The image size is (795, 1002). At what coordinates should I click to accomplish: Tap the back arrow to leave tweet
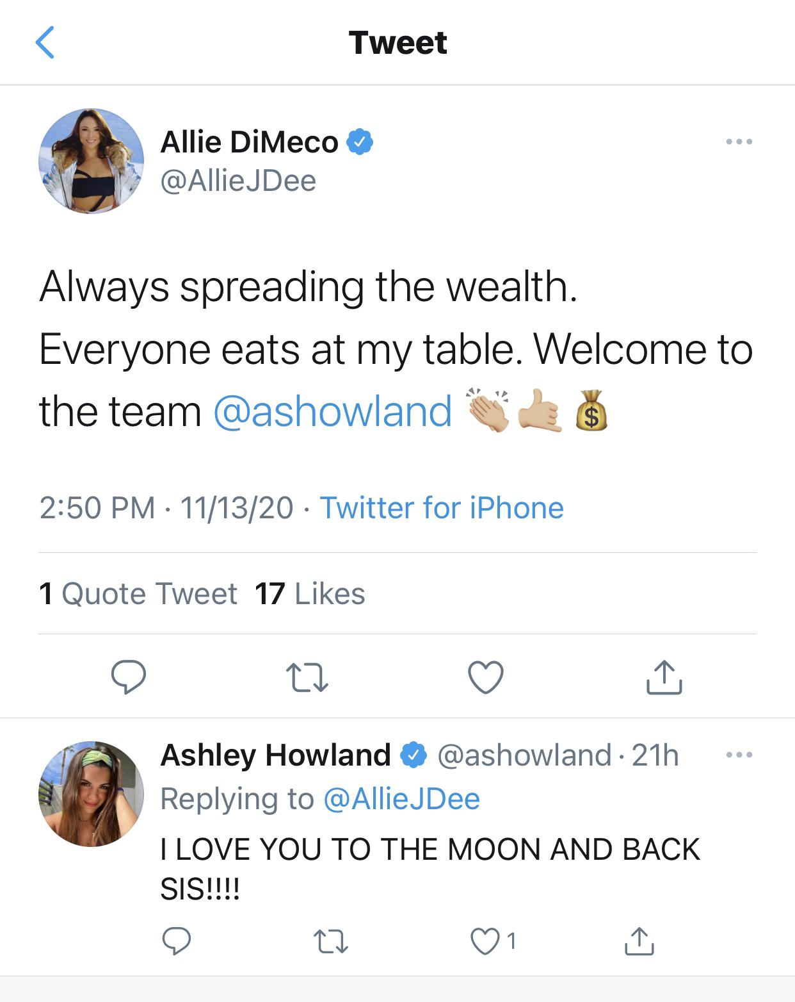point(45,43)
